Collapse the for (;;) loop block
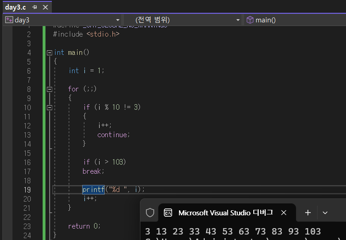Viewport: 346px width, 240px height. coord(50,89)
